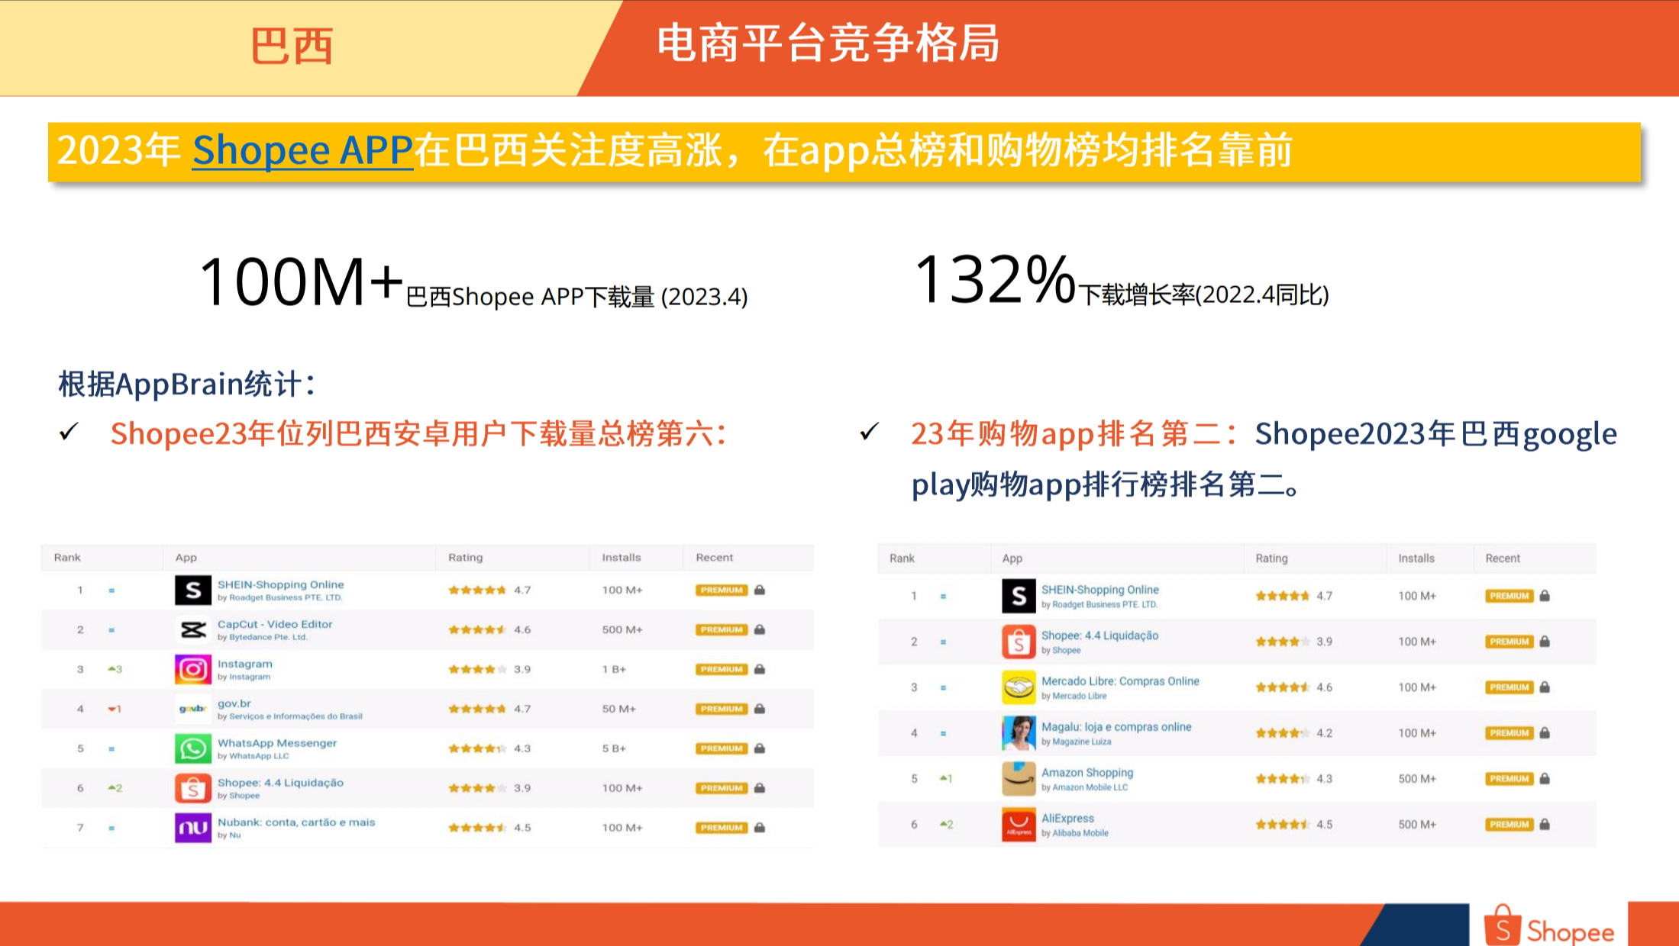Image resolution: width=1679 pixels, height=946 pixels.
Task: Click PREMIUM badge in WhatsApp row
Action: (722, 748)
